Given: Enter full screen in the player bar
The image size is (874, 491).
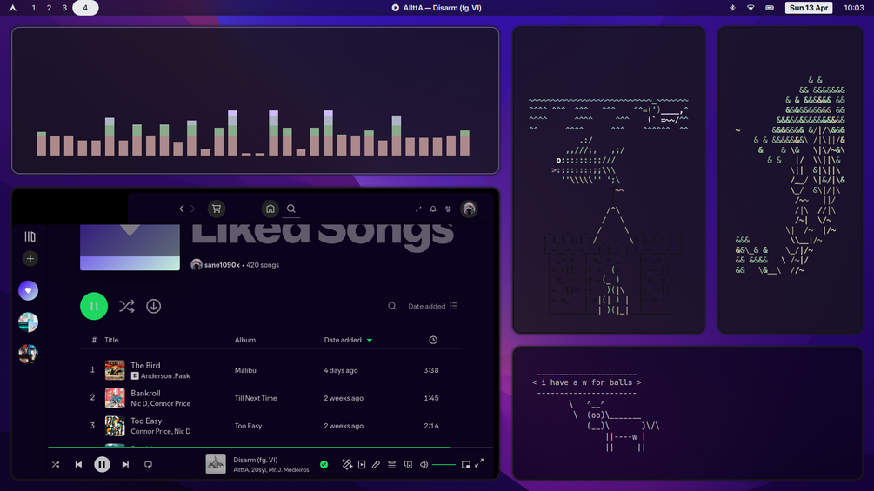Looking at the screenshot, I should (x=479, y=463).
